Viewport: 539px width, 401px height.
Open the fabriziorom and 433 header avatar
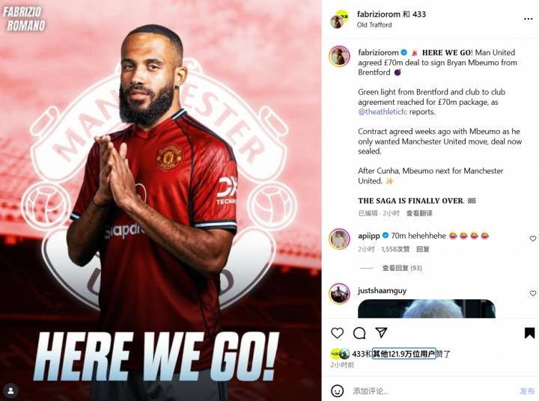[x=339, y=19]
